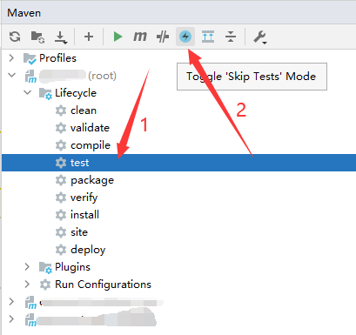This screenshot has height=335, width=356.
Task: Click gear icon beside validate
Action: (61, 128)
